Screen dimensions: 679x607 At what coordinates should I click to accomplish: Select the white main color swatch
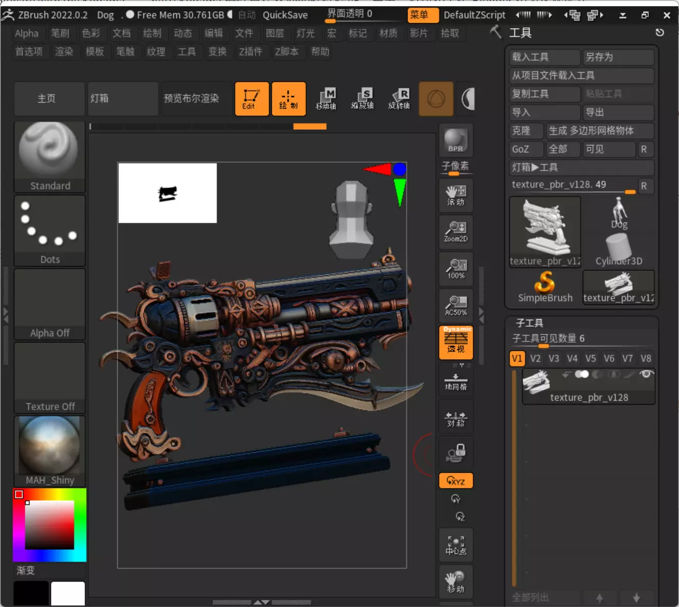click(68, 594)
